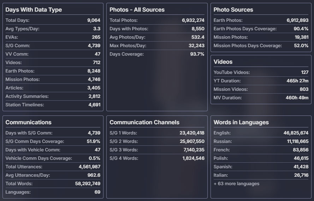
Task: Select the YouTube Videos row label
Action: click(x=232, y=73)
